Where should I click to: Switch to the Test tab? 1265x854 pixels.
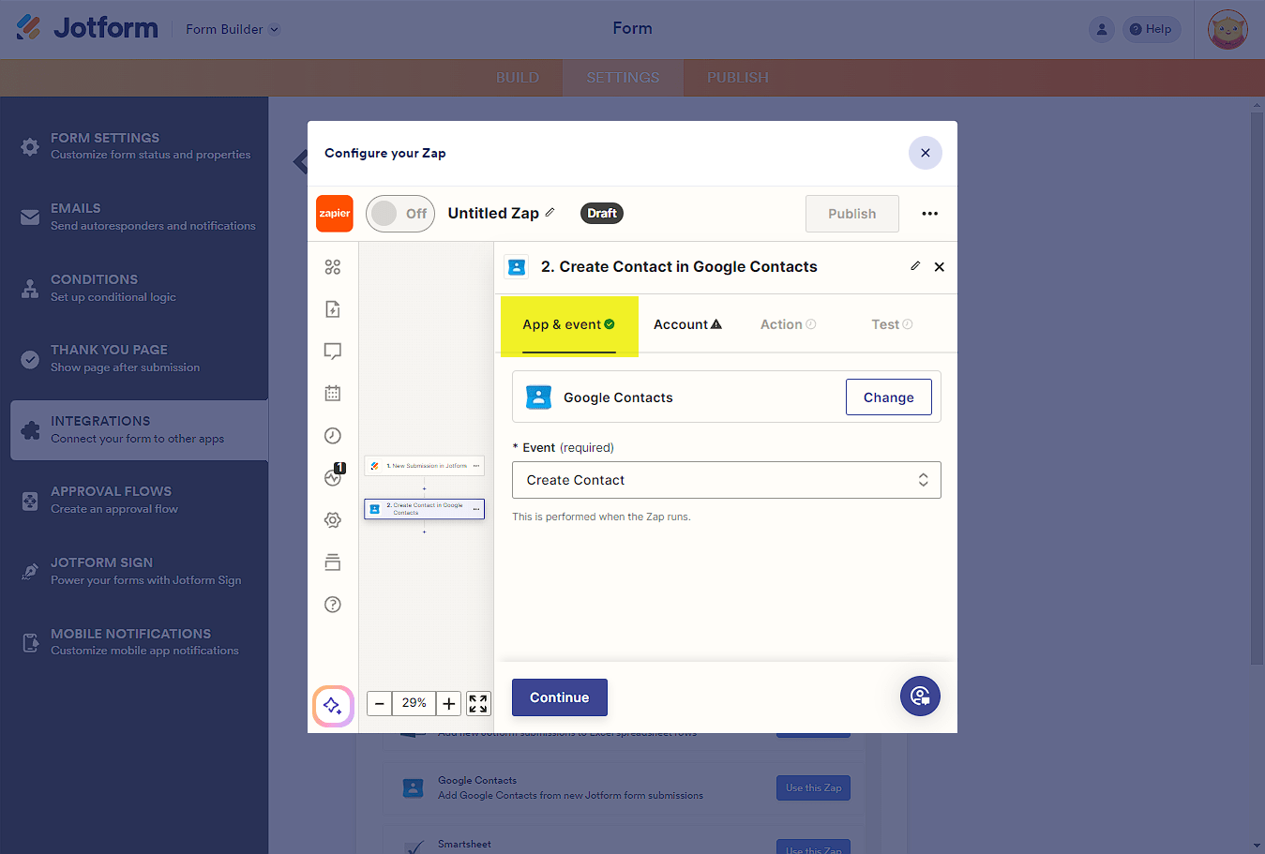click(x=892, y=325)
